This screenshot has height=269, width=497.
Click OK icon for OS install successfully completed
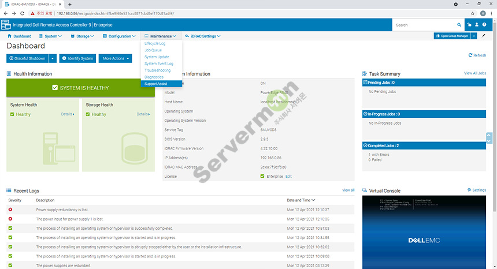pos(10,228)
